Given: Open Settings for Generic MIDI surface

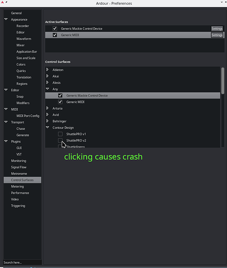Looking at the screenshot, I should click(217, 35).
